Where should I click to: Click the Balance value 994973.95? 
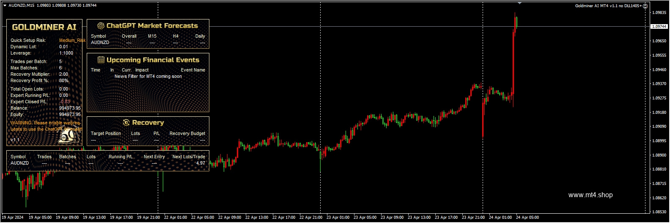click(70, 108)
